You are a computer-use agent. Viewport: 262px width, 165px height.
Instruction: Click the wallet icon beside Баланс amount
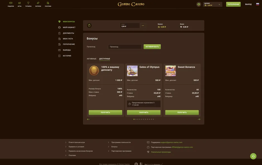159,27
